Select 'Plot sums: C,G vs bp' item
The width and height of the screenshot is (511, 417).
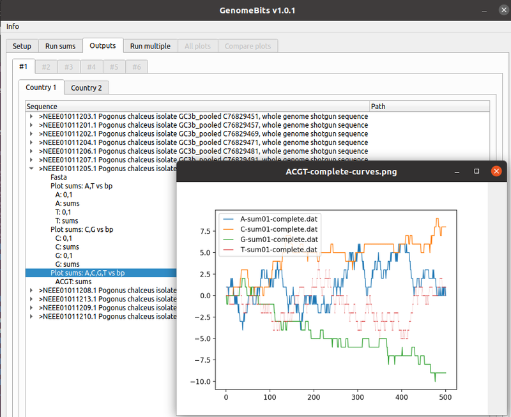82,229
